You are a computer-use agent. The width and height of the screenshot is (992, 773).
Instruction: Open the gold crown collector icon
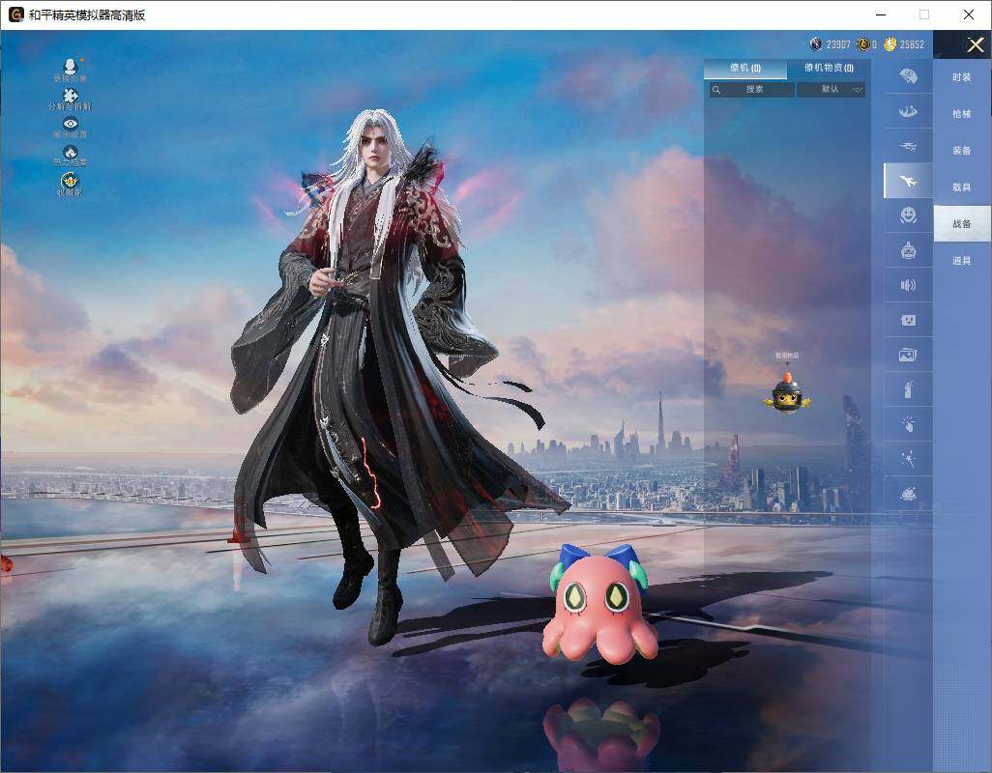pos(71,181)
